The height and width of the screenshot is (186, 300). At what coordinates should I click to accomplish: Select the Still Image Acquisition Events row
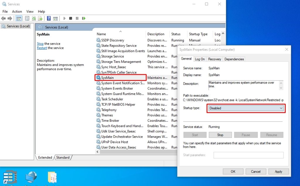123,51
